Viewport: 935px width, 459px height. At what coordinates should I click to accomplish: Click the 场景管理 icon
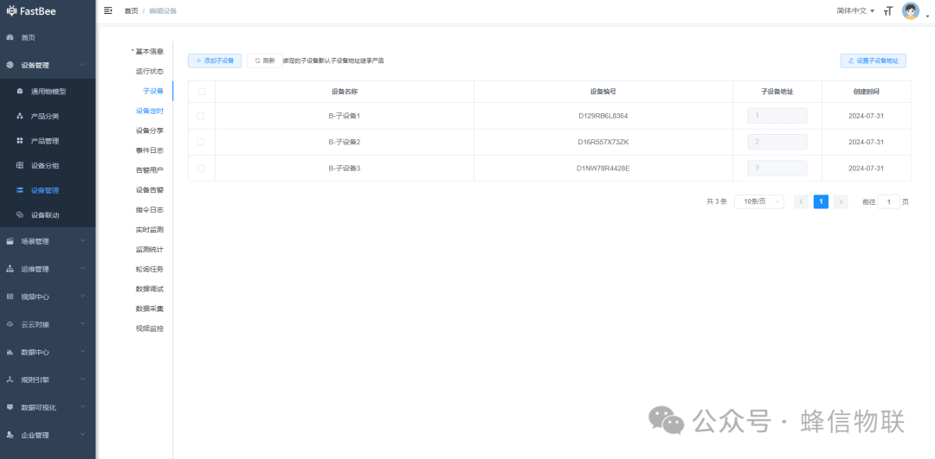coord(10,241)
